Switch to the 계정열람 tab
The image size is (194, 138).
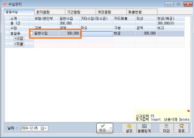111,12
